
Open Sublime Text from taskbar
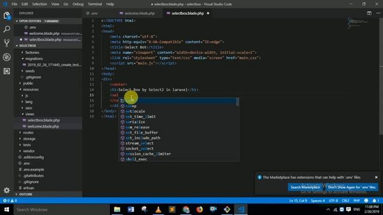pyautogui.click(x=172, y=210)
